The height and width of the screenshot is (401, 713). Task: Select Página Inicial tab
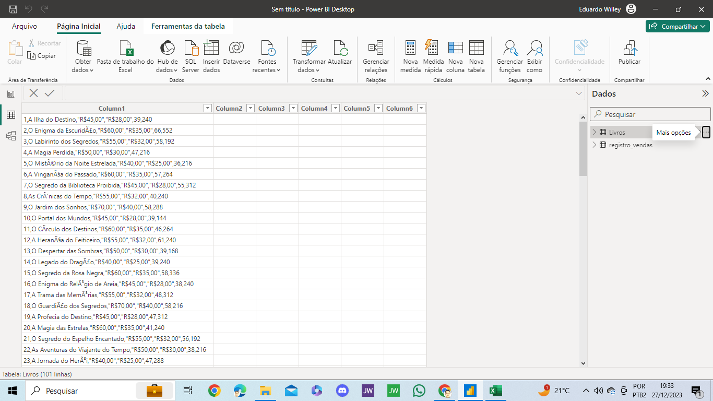pyautogui.click(x=79, y=26)
